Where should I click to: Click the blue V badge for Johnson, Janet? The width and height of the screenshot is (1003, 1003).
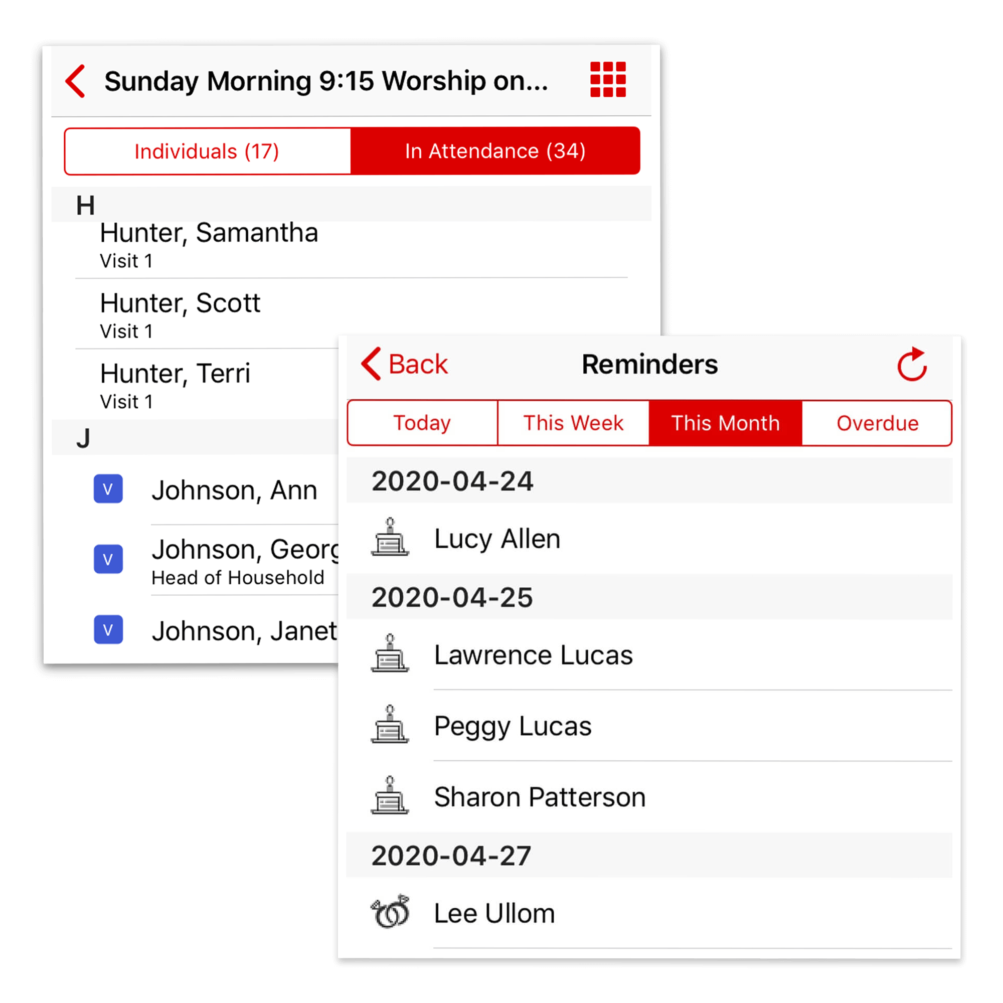pyautogui.click(x=108, y=630)
